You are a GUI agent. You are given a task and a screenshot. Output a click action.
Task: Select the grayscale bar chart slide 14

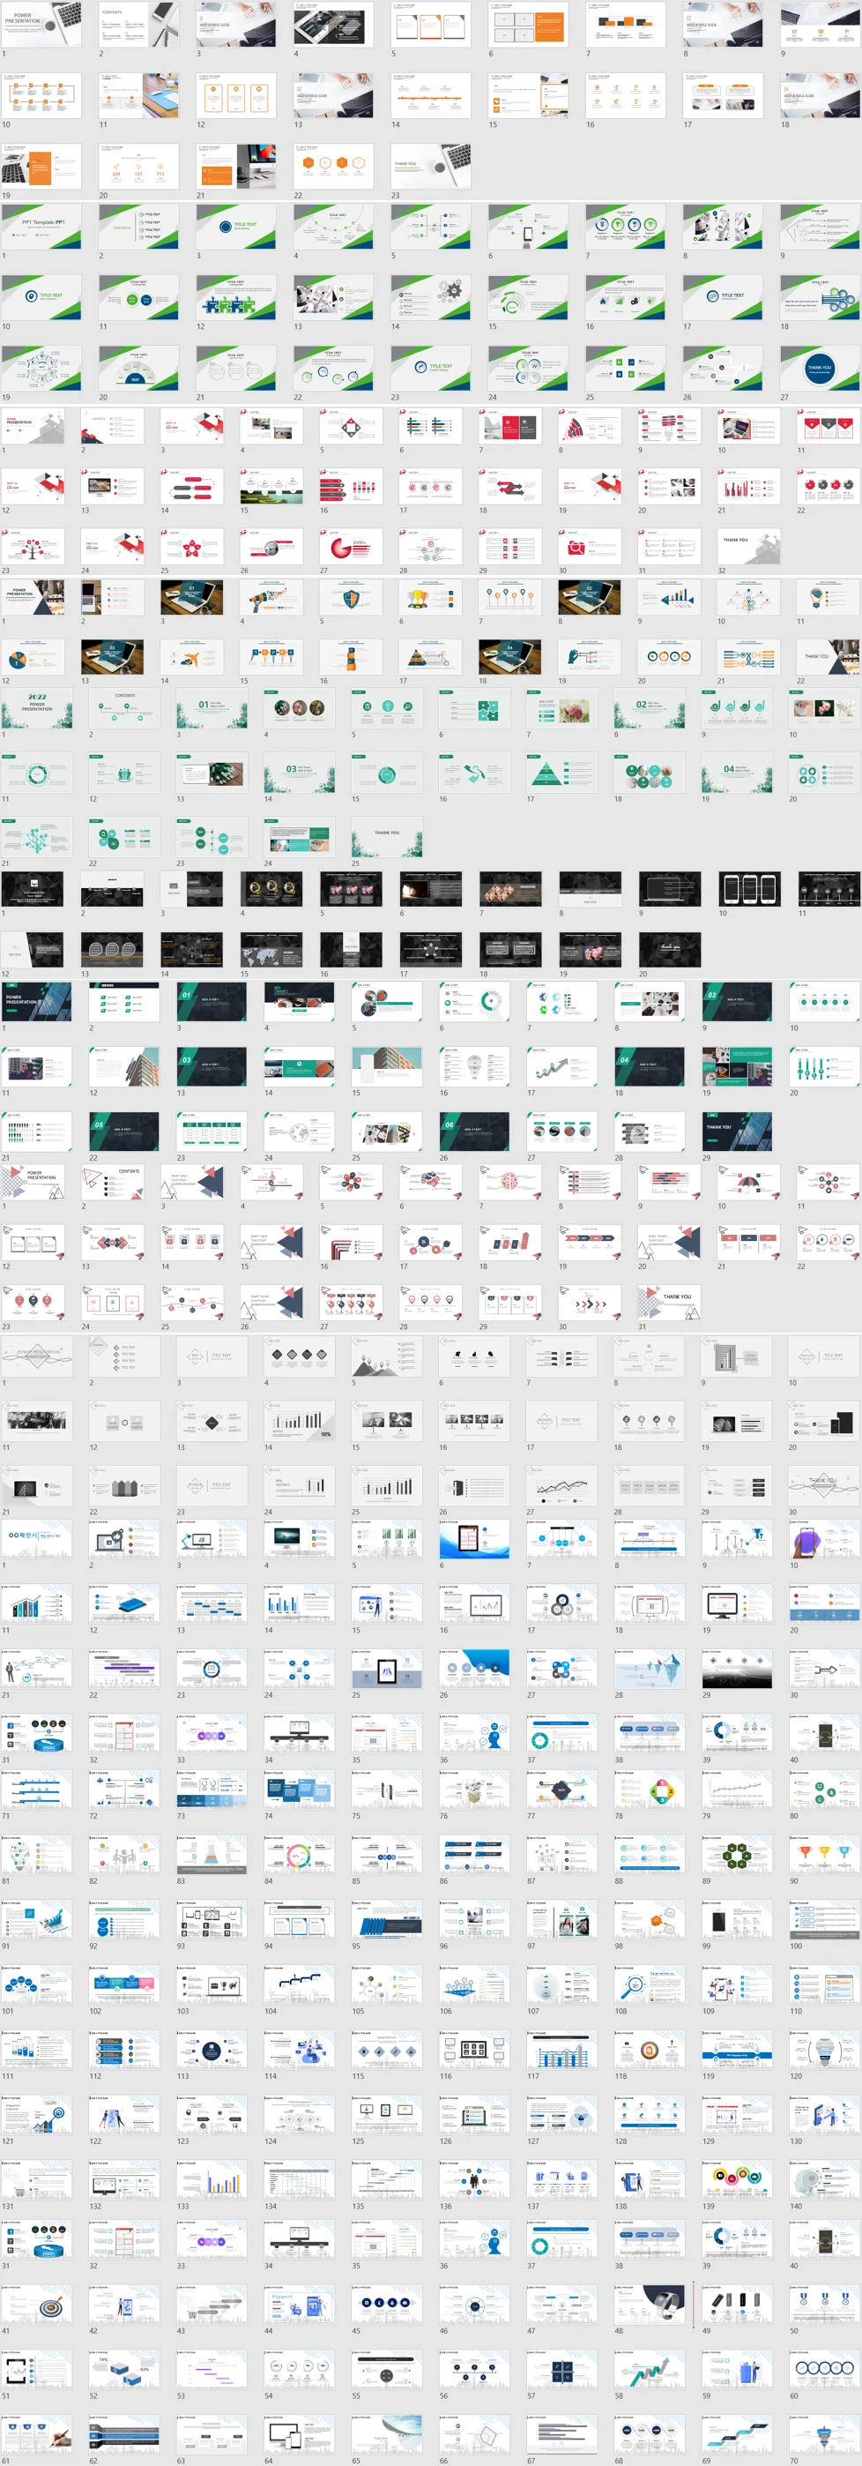tap(300, 1421)
